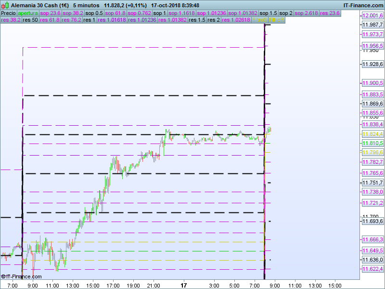Screen dimensions: 385x289
Task: Select the 11.738,0 price tag
Action: (x=372, y=192)
